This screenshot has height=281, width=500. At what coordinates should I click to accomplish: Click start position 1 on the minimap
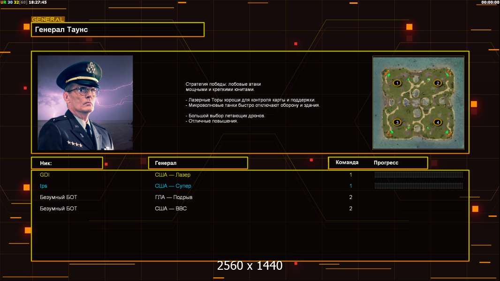point(397,83)
